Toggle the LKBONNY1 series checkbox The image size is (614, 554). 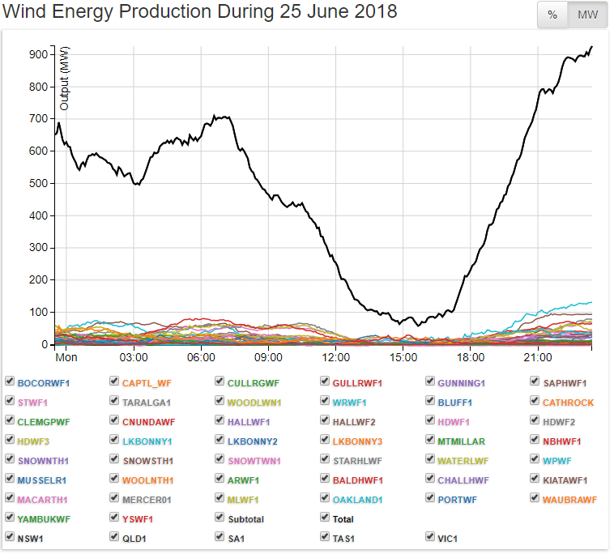pos(114,439)
